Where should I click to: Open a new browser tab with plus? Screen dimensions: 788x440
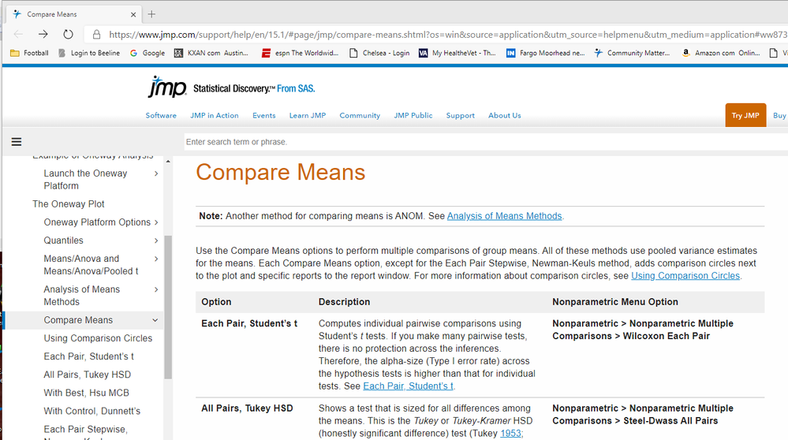click(151, 14)
